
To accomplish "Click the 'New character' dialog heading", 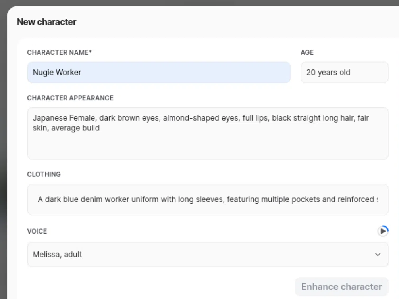I will point(46,22).
